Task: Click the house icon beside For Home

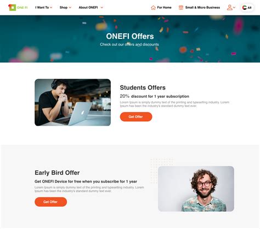Action: point(153,8)
